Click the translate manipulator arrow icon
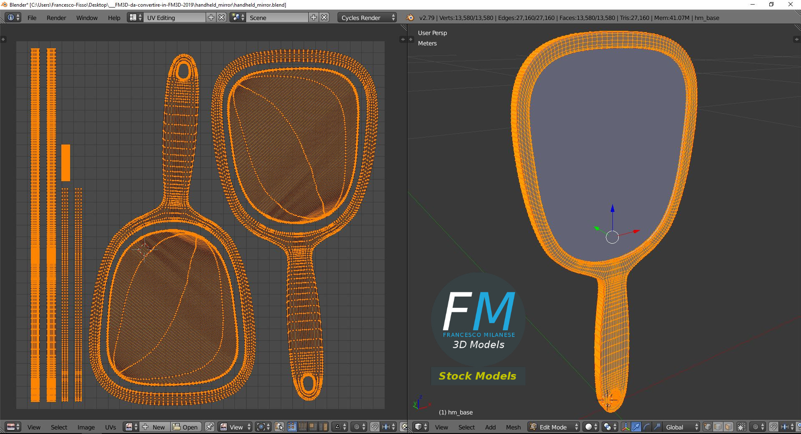801x434 pixels. tap(636, 427)
